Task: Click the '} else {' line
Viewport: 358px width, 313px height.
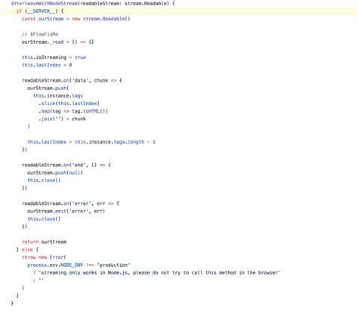Action: pyautogui.click(x=27, y=249)
